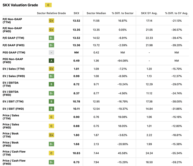Open the Price / Book (FWD) metric label

[x=11, y=144]
